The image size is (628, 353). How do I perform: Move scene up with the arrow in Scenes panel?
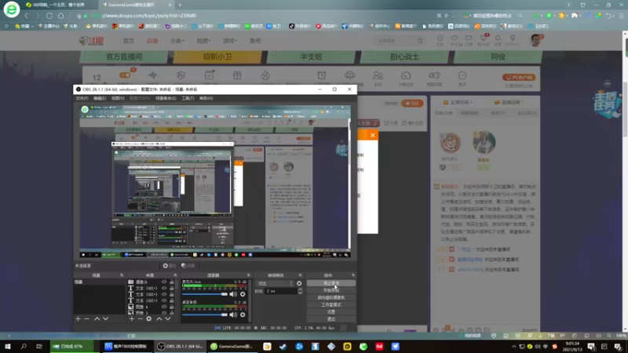[97, 319]
